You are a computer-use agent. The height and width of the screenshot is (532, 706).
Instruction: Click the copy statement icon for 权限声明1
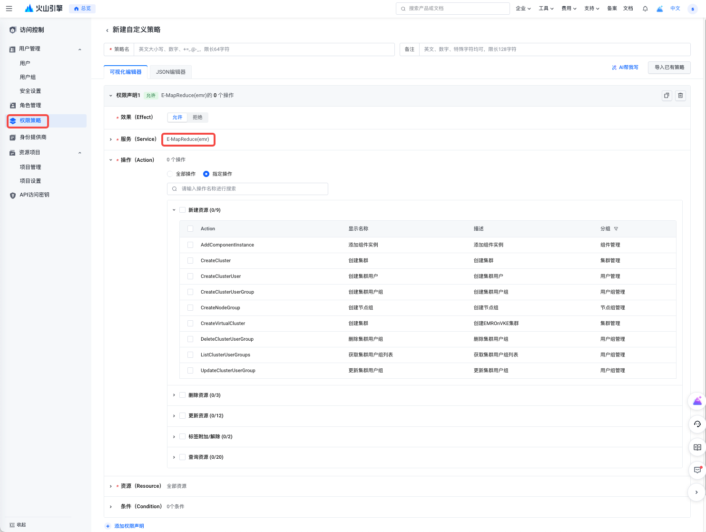tap(667, 96)
